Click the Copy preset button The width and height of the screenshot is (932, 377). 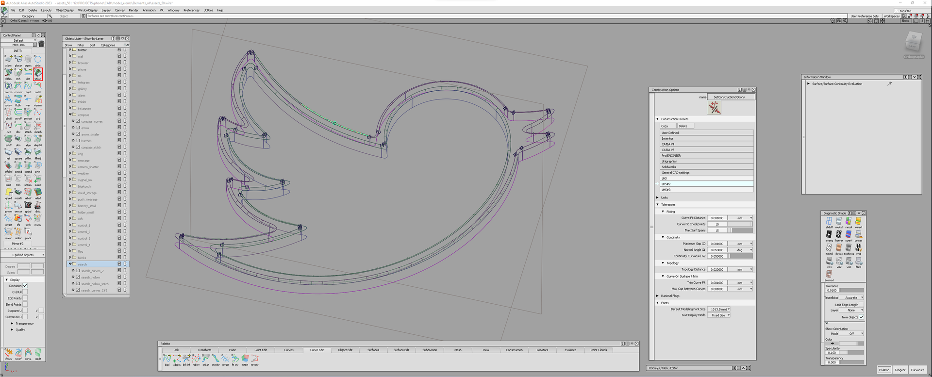(668, 126)
